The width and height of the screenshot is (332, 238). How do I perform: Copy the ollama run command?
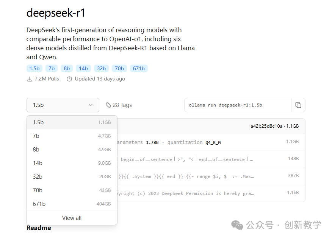click(x=298, y=105)
